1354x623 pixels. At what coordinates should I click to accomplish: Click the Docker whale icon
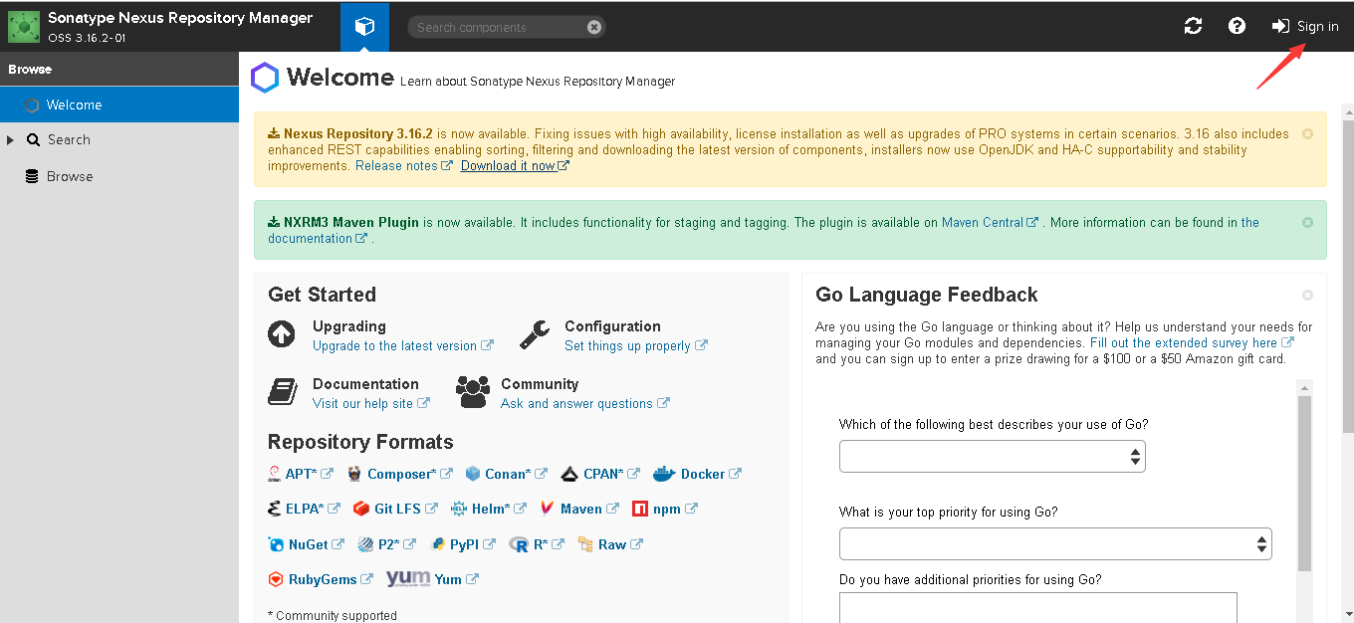point(664,474)
